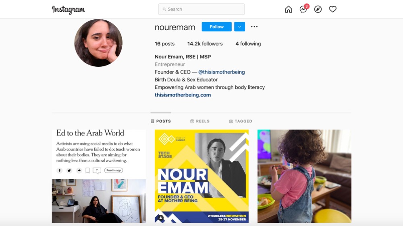
Task: Open Messenger direct messages icon
Action: click(x=303, y=9)
